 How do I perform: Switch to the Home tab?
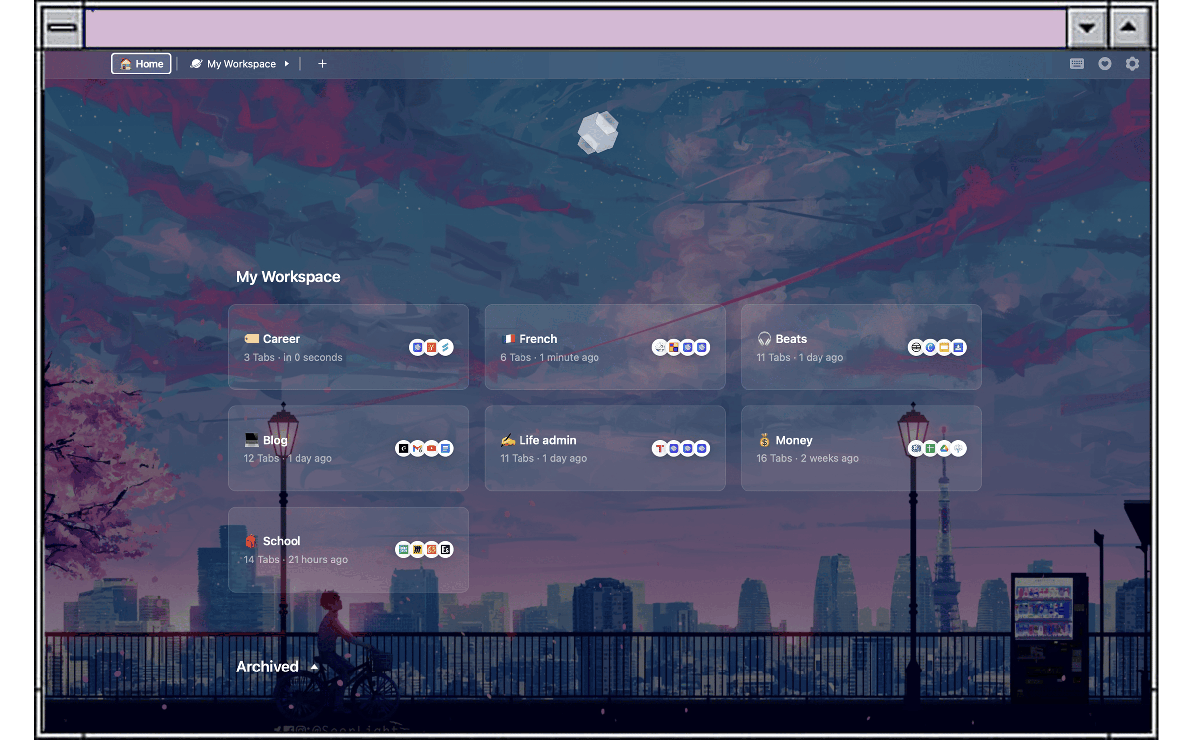point(141,64)
